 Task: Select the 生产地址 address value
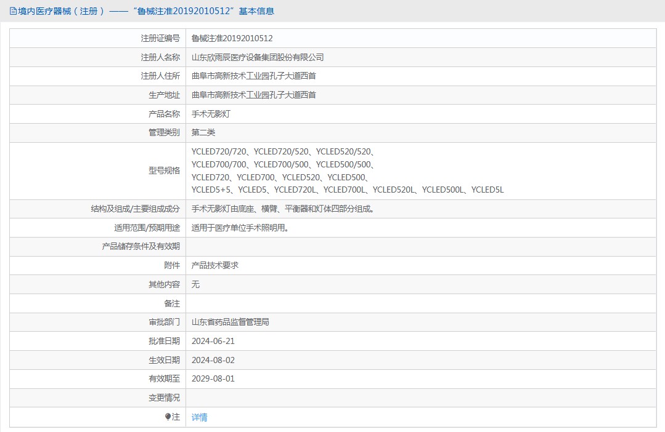click(x=254, y=95)
